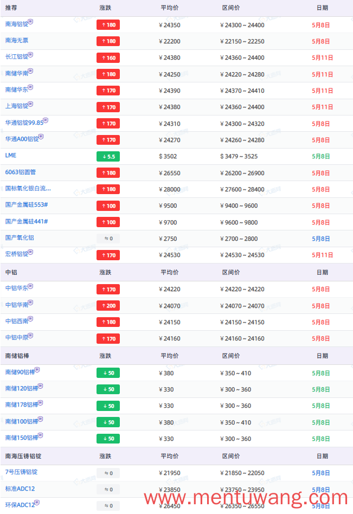
Task: Click the green ↓5.5 badge for LME
Action: [x=108, y=156]
